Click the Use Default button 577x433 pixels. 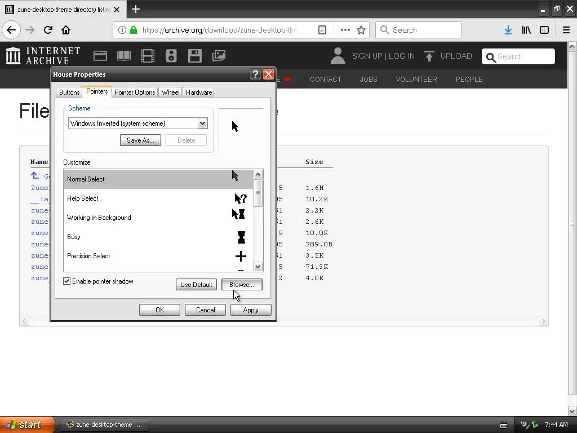[x=196, y=285]
